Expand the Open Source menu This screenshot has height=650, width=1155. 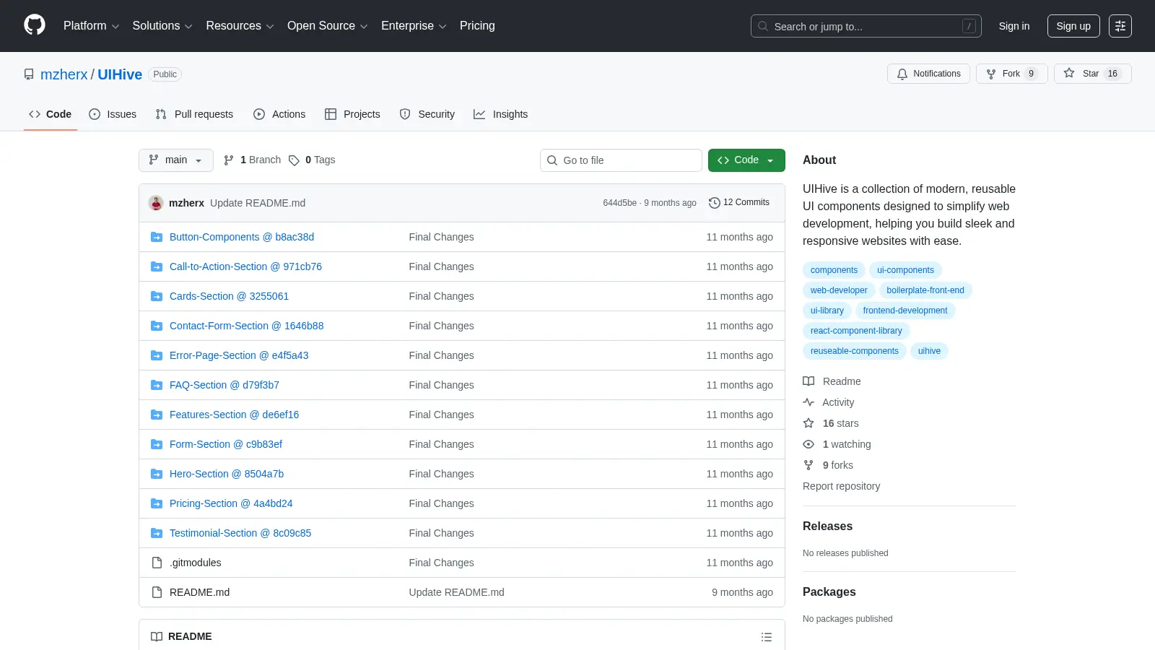click(x=327, y=26)
